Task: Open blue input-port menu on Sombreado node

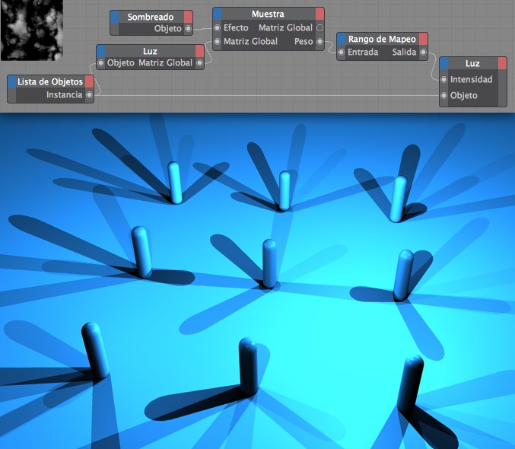Action: 115,17
